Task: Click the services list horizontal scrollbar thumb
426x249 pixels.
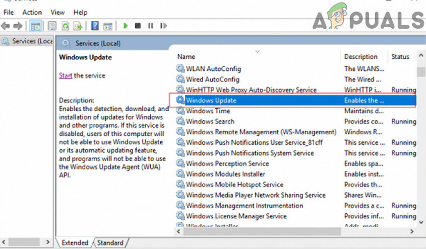Action: 262,231
